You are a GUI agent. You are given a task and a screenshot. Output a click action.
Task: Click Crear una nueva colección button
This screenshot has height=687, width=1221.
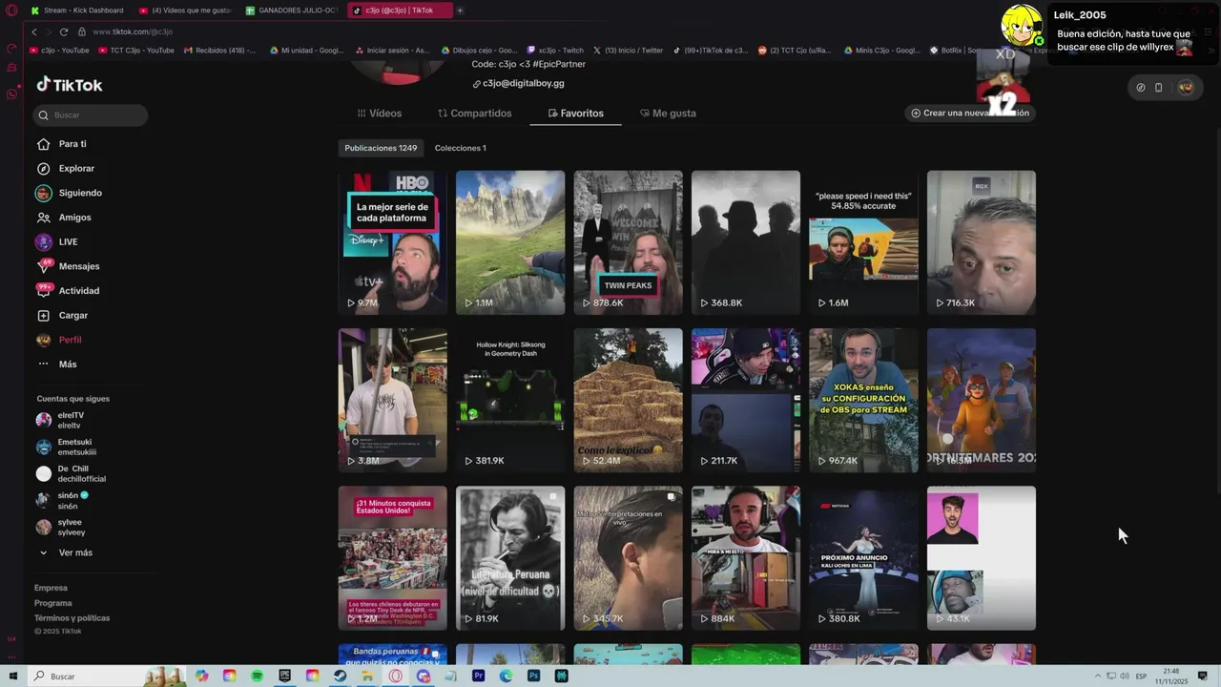coord(970,113)
